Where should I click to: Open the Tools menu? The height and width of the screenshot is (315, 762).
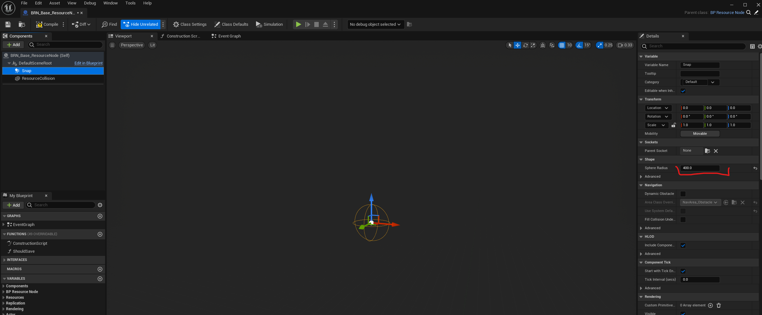(130, 3)
